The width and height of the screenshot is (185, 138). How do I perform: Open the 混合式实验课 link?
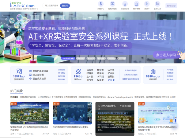[39, 79]
